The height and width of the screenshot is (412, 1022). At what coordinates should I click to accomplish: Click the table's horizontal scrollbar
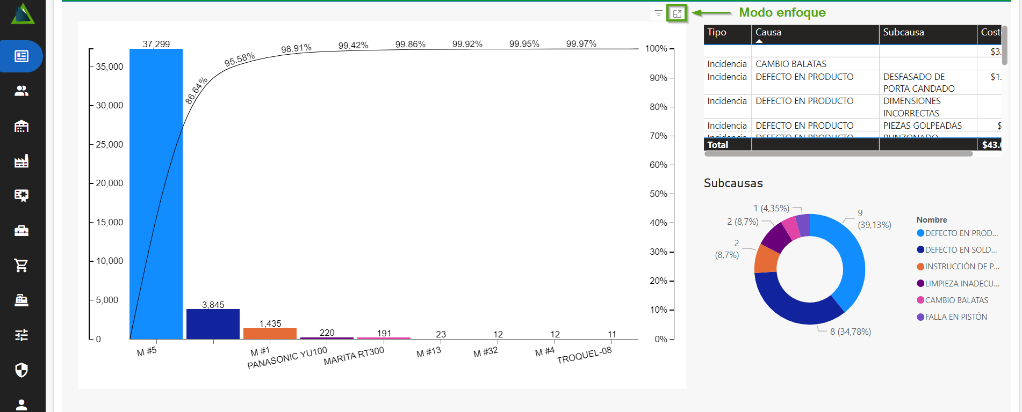[838, 154]
